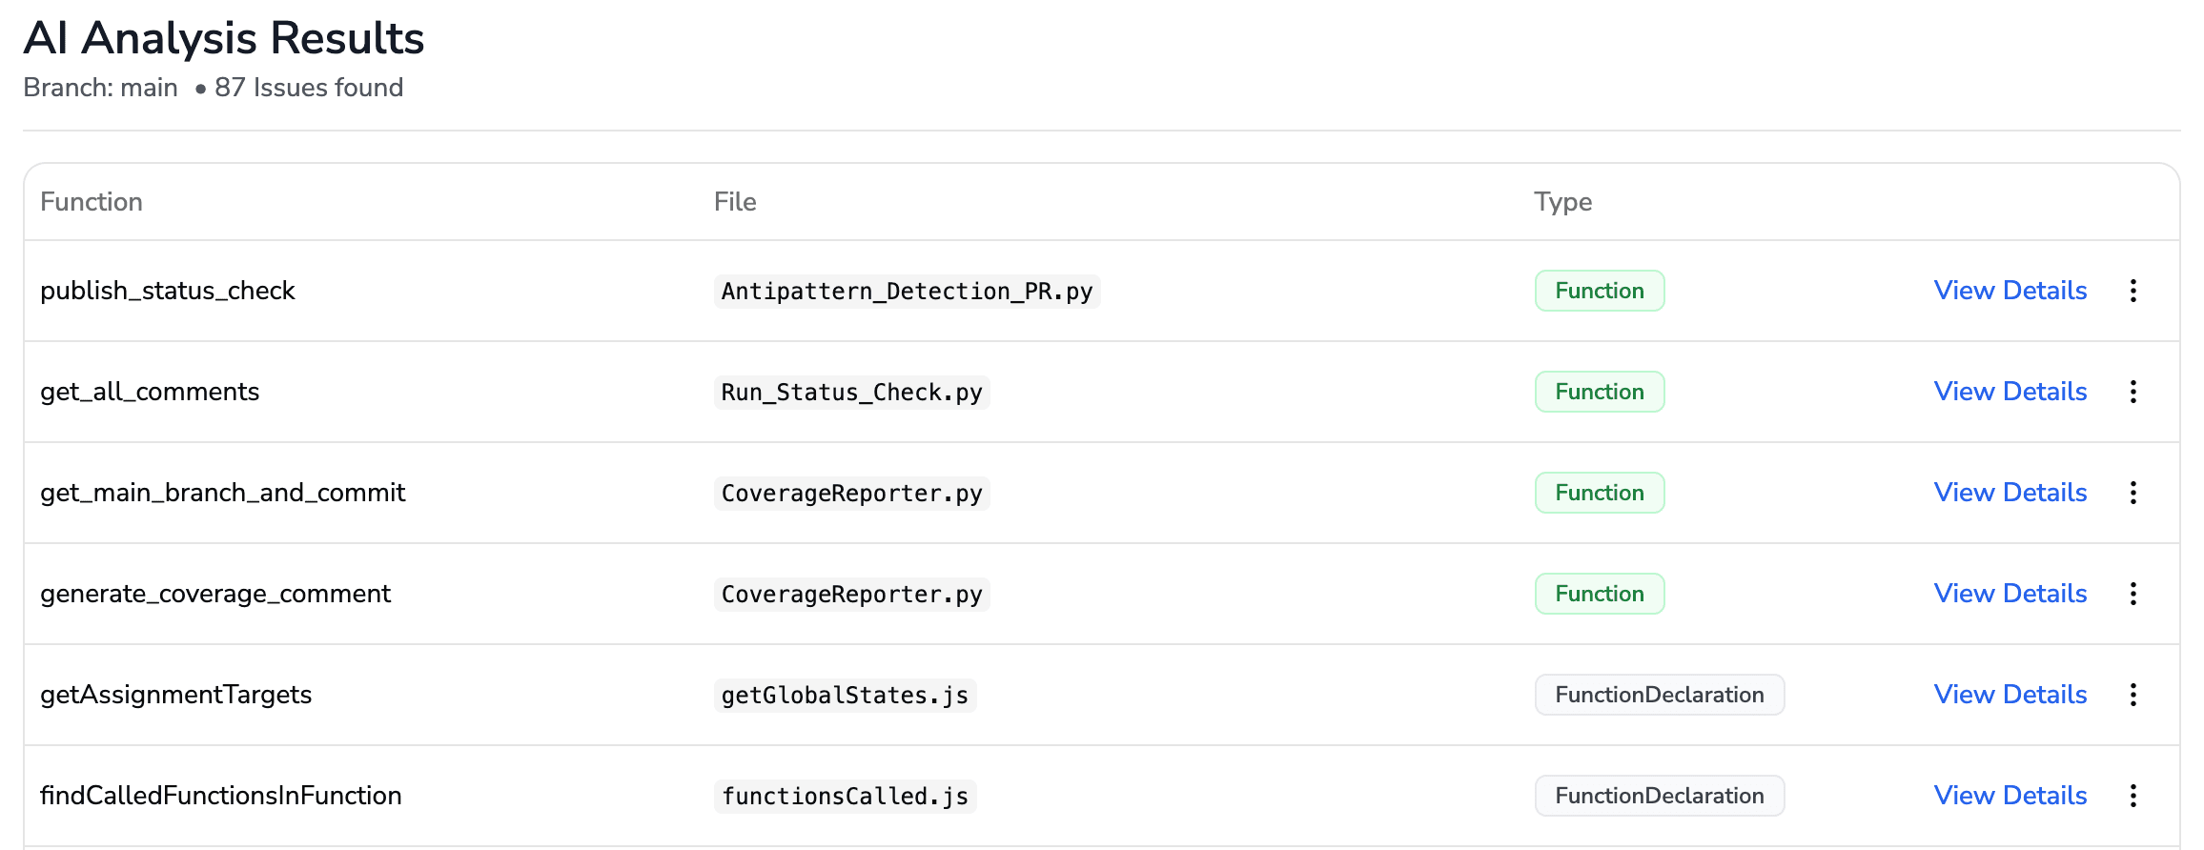Click the Function badge on the publish_status_check row
Viewport: 2204px width, 850px height.
[x=1599, y=291]
